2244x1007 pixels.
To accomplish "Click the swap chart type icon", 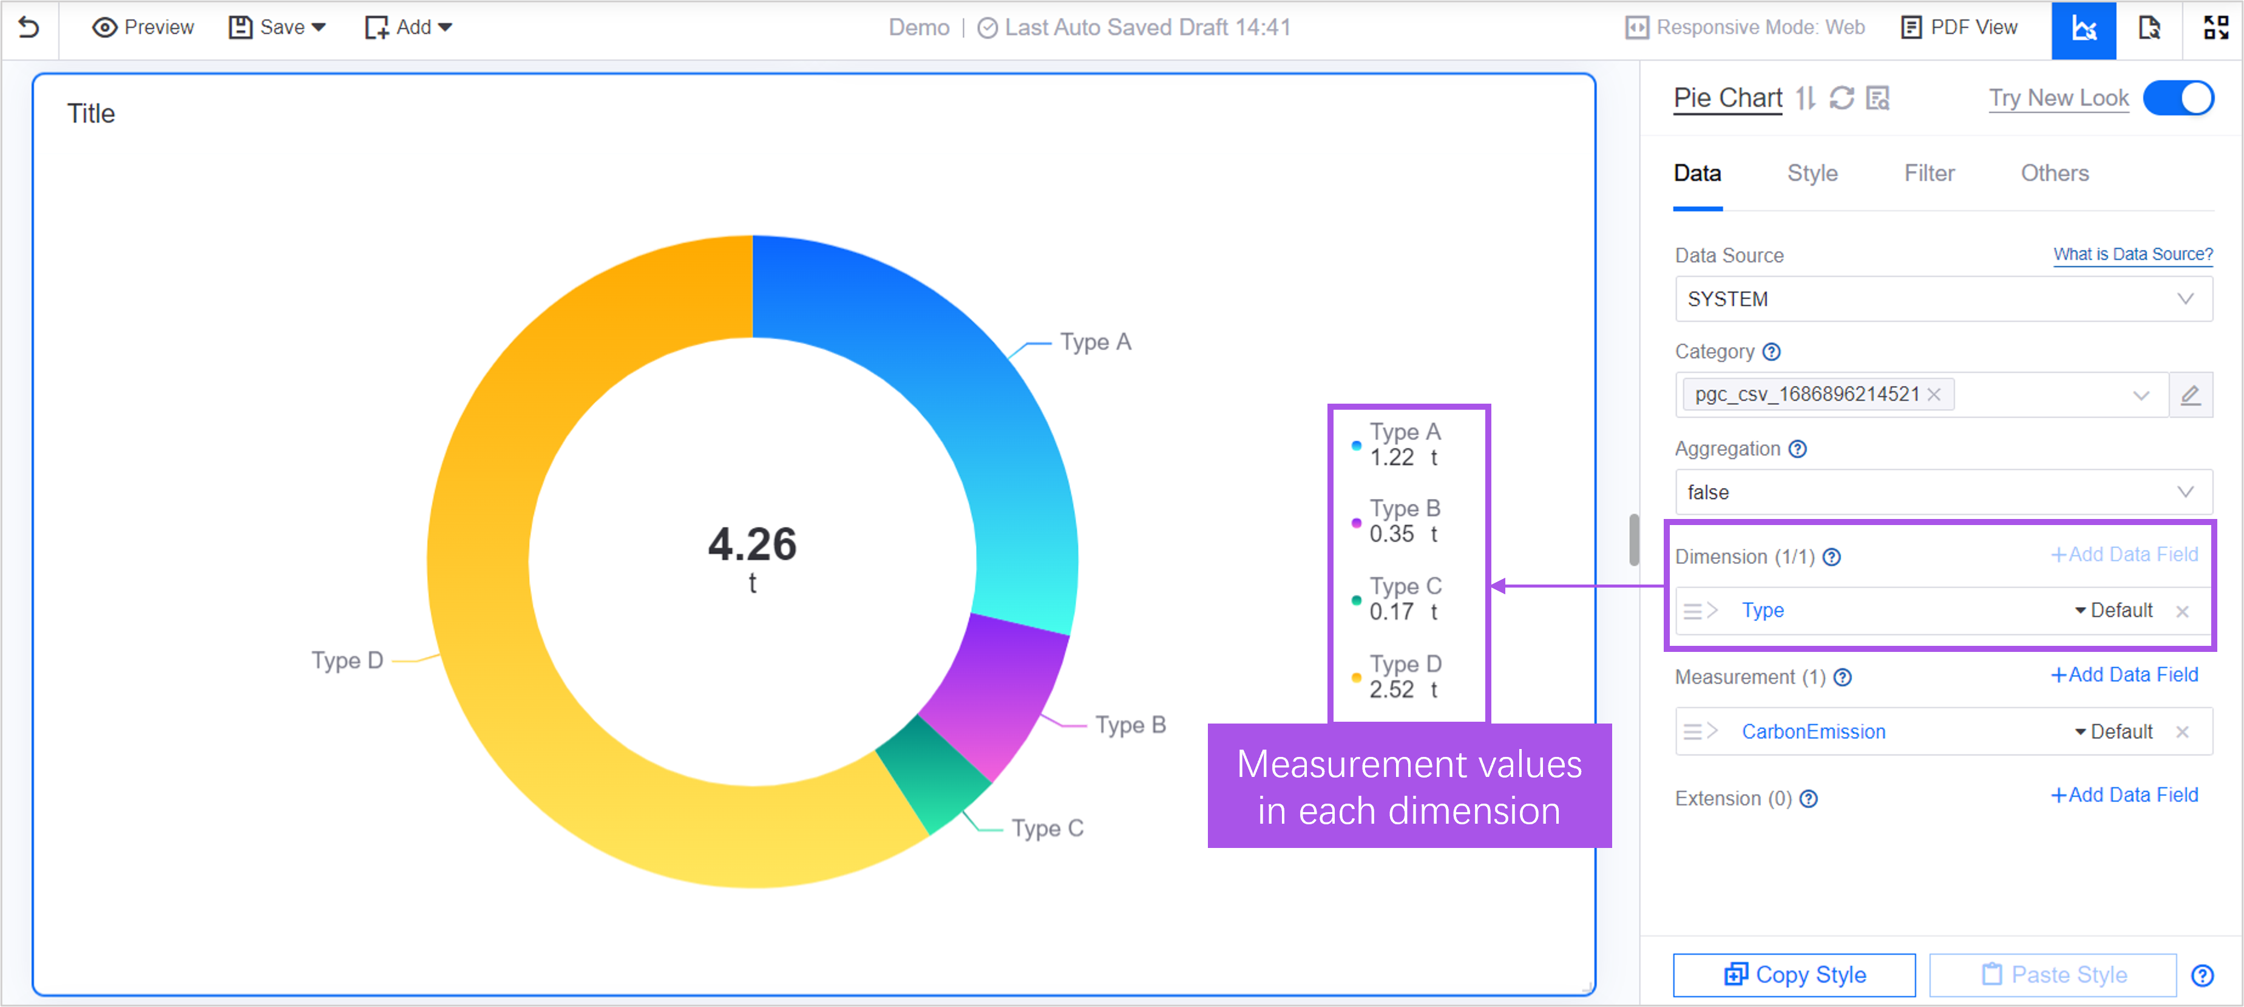I will [x=1806, y=98].
